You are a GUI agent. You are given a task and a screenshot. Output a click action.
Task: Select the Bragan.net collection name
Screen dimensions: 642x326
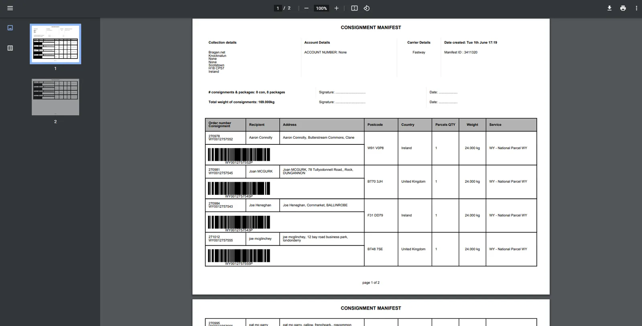[217, 53]
